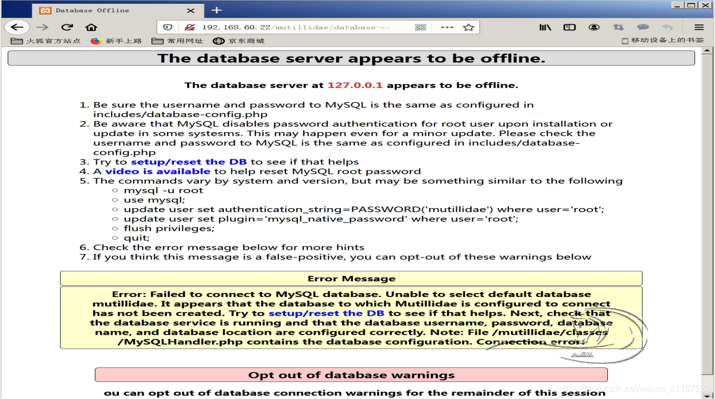Click the 'mysql -u root' command line

pyautogui.click(x=163, y=190)
